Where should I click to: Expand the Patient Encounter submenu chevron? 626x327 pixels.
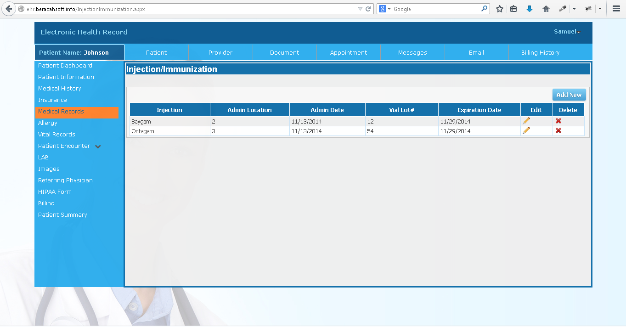point(98,147)
